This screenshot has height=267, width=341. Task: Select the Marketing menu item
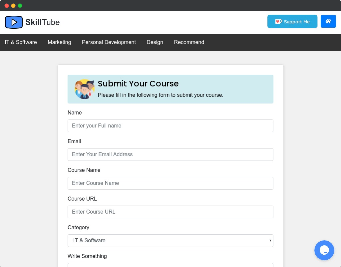tap(59, 42)
